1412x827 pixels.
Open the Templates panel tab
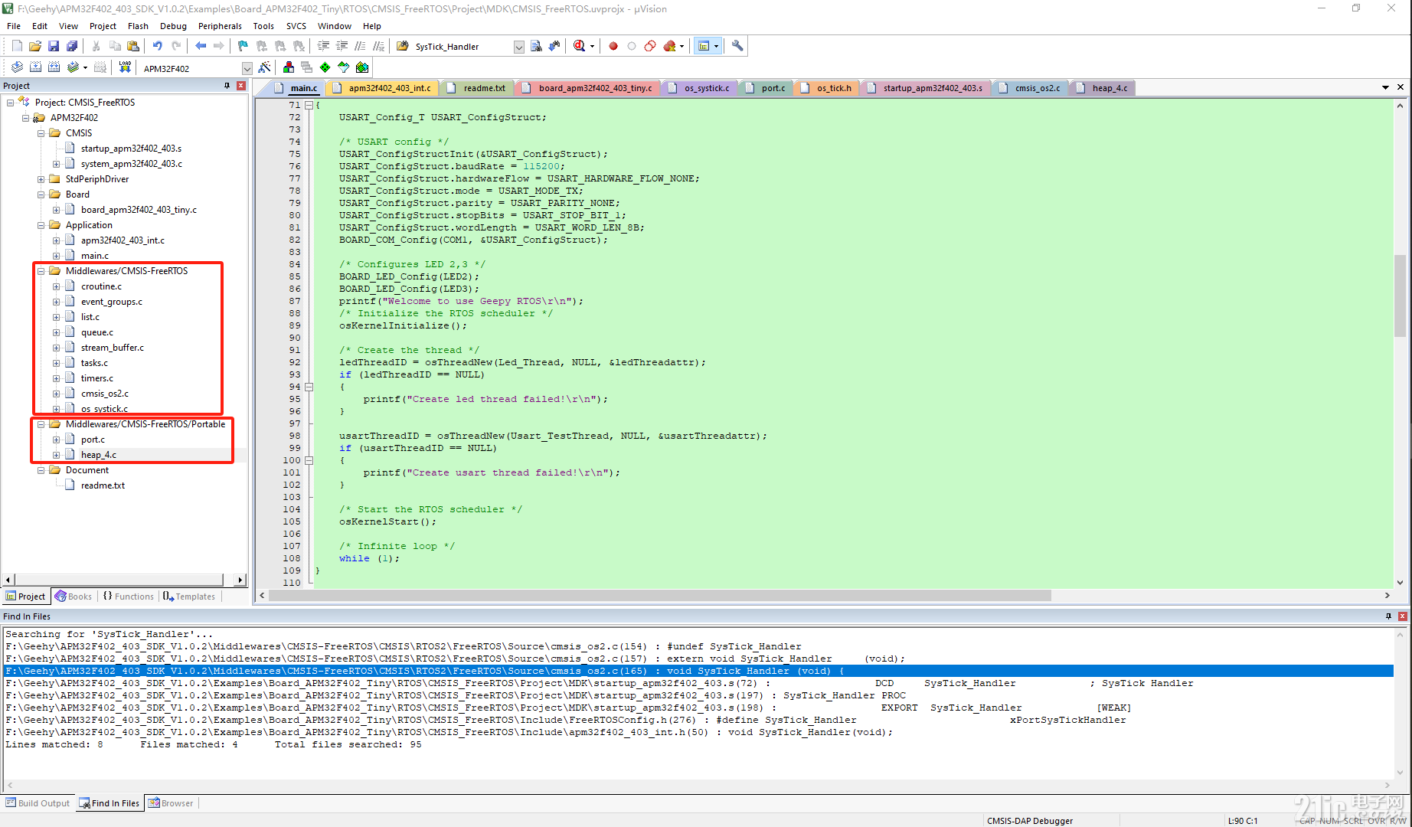(189, 597)
